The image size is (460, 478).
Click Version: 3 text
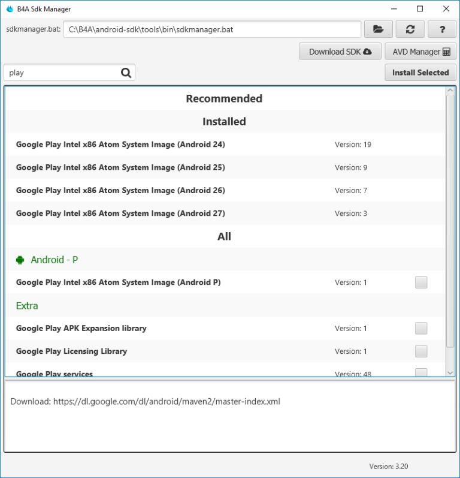(351, 213)
